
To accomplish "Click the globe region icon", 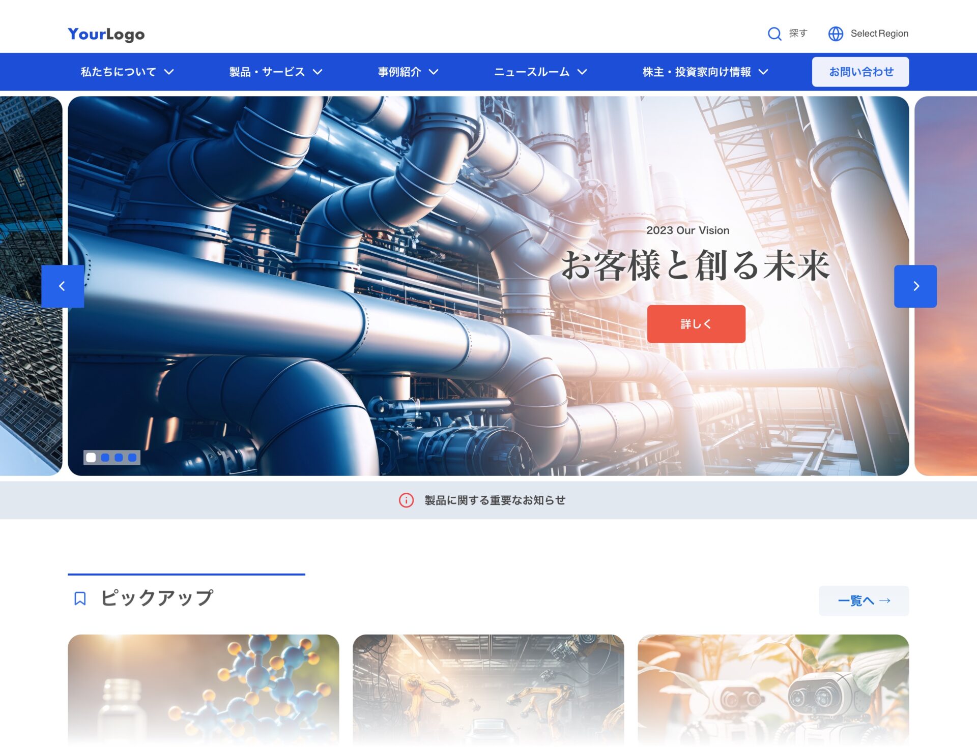I will [836, 34].
